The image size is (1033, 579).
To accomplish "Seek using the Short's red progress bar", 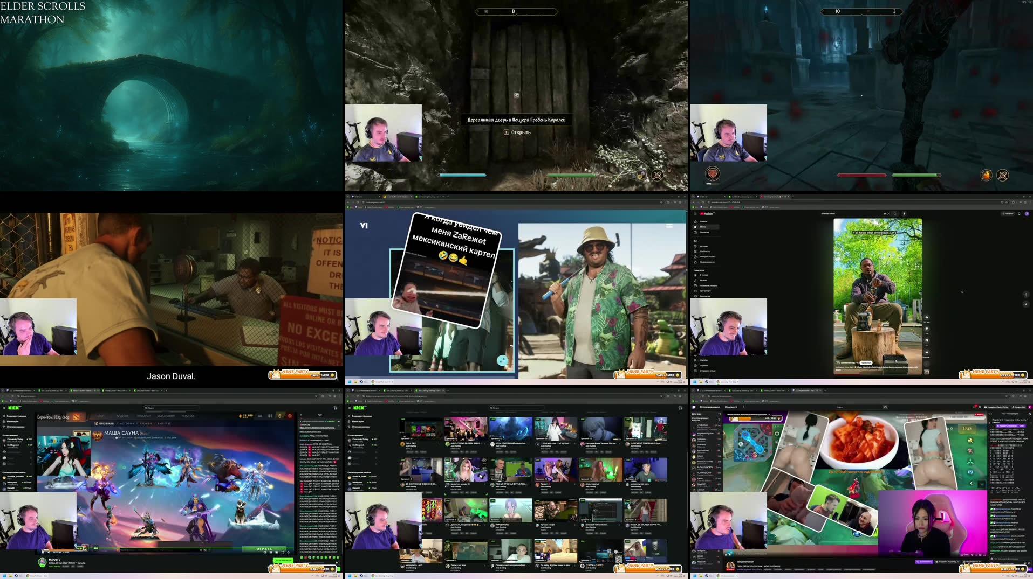I will tap(878, 374).
